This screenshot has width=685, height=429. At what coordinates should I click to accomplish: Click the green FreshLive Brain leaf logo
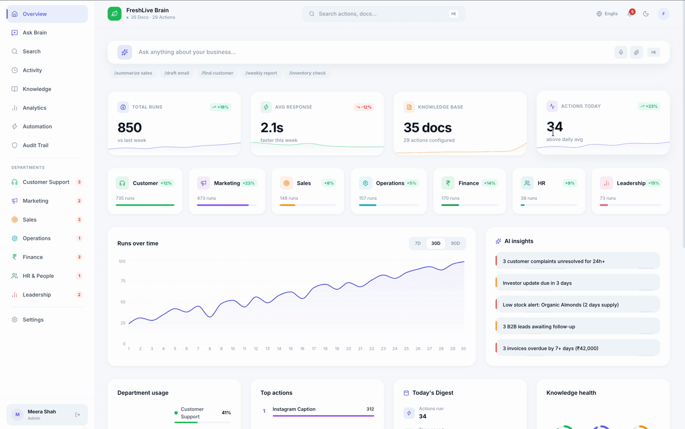click(x=115, y=14)
